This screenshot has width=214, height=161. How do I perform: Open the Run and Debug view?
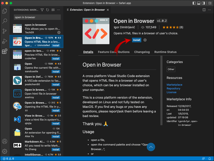(5, 41)
